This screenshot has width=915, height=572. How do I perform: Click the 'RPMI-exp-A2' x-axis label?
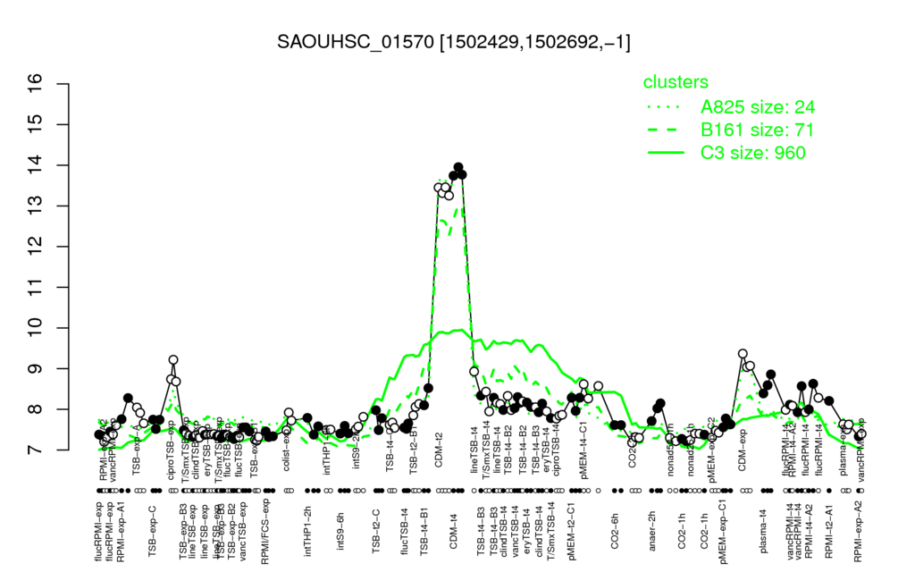pyautogui.click(x=857, y=533)
